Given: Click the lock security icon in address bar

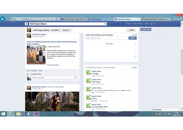Looking at the screenshot, I should point(56,19).
